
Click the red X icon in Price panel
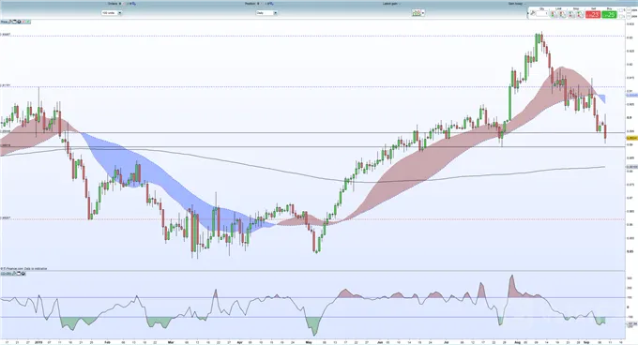tap(23, 22)
